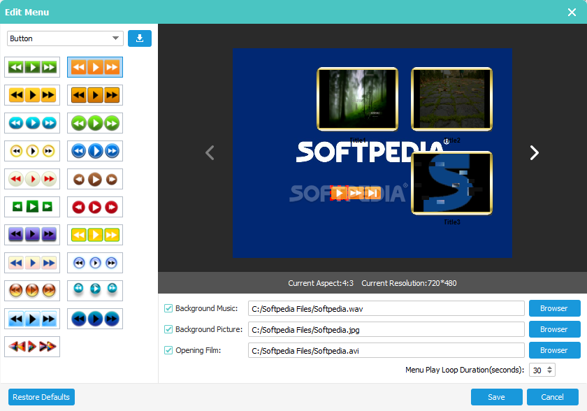This screenshot has width=587, height=411.
Task: Pick the green round glossy button style
Action: pos(95,123)
